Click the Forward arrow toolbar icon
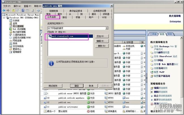 click(x=8, y=11)
